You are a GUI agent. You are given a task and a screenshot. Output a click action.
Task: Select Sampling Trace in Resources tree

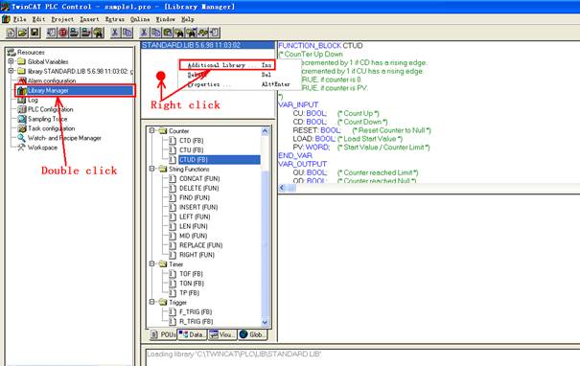47,119
